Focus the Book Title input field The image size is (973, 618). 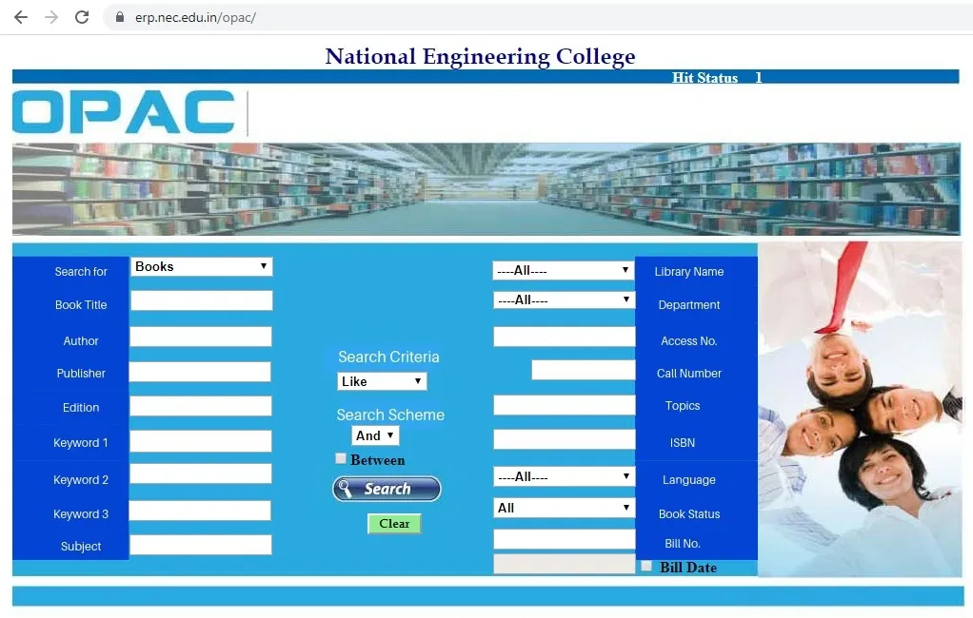pyautogui.click(x=202, y=300)
